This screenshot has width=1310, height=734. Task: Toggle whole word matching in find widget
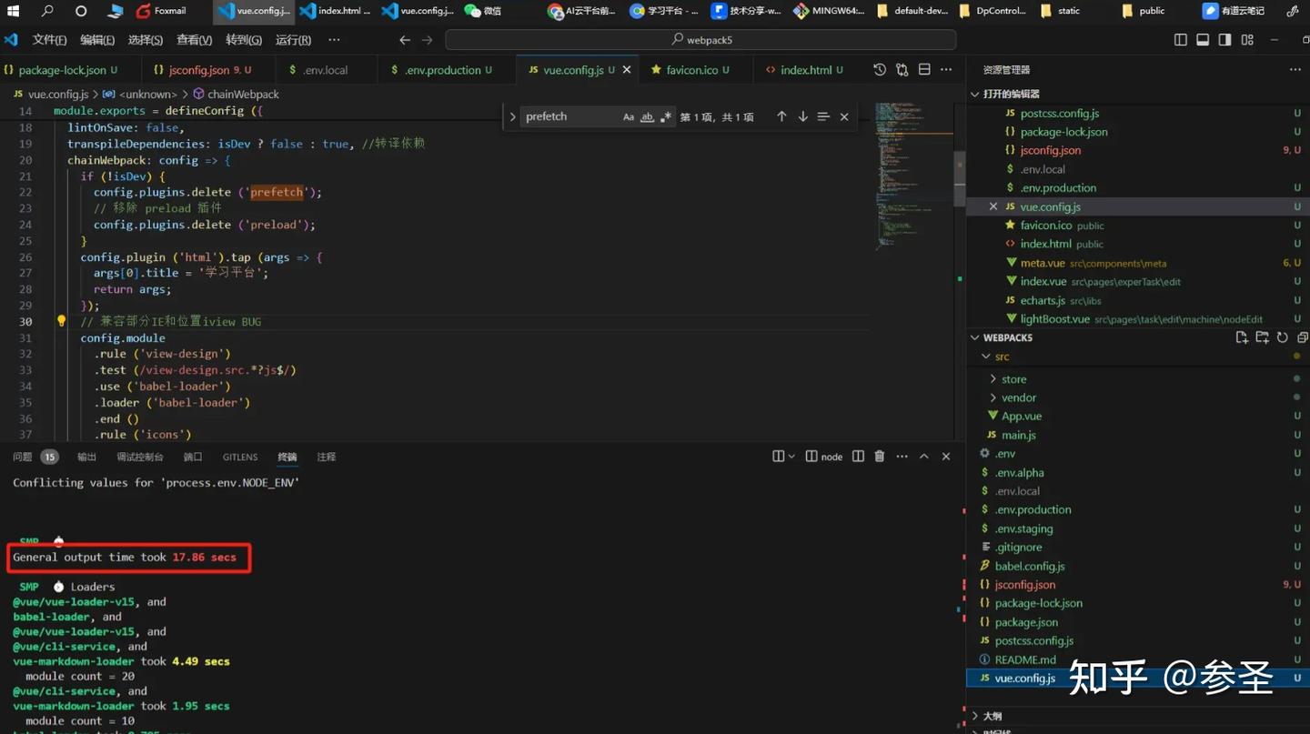pos(647,116)
